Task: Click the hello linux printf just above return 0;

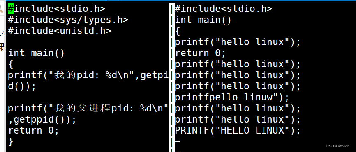Action: coord(238,42)
